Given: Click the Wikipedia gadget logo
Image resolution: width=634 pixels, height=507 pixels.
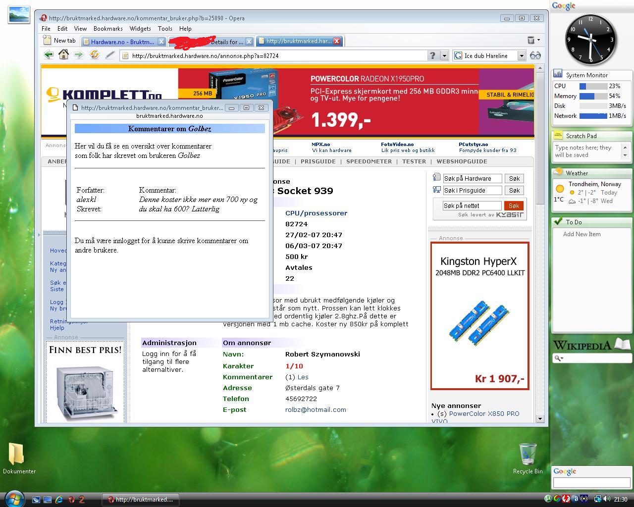Looking at the screenshot, I should [x=591, y=345].
